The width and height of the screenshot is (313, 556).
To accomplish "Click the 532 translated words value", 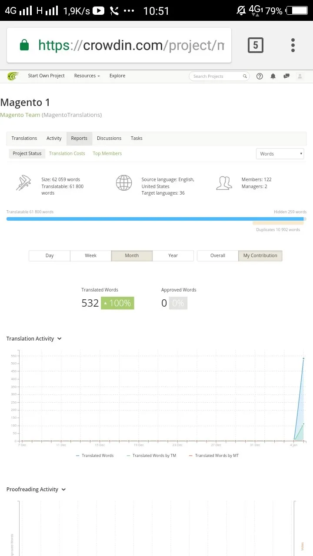I will tap(90, 303).
